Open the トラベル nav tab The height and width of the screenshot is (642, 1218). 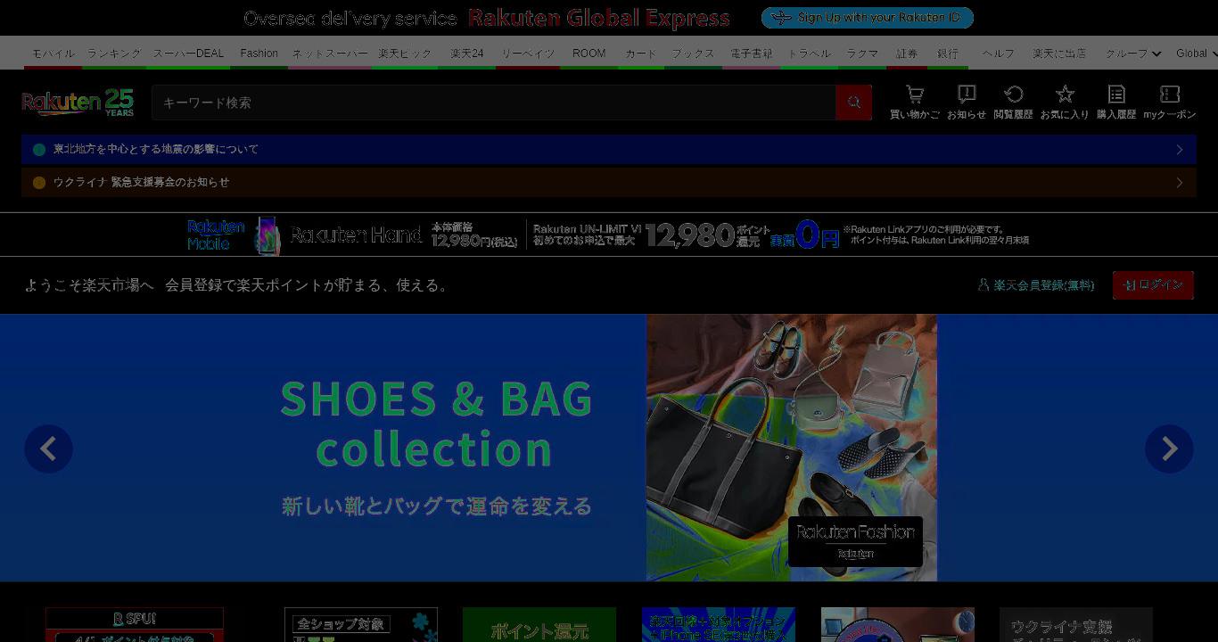pos(810,53)
